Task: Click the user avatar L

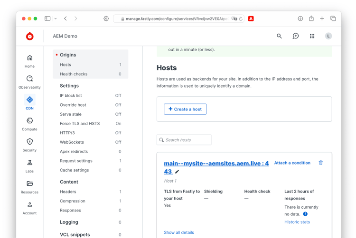Action: click(x=328, y=36)
